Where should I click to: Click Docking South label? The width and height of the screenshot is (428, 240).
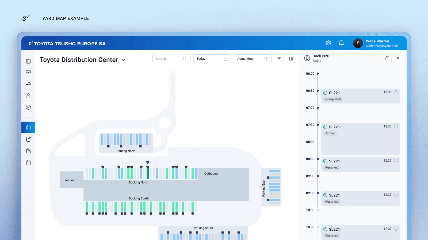tap(139, 198)
